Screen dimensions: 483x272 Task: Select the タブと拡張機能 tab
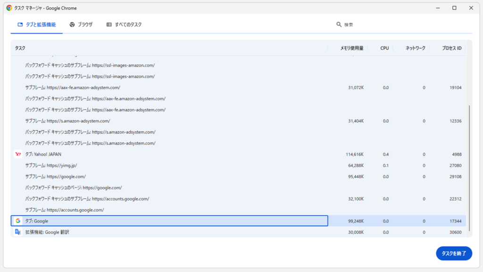tap(37, 24)
